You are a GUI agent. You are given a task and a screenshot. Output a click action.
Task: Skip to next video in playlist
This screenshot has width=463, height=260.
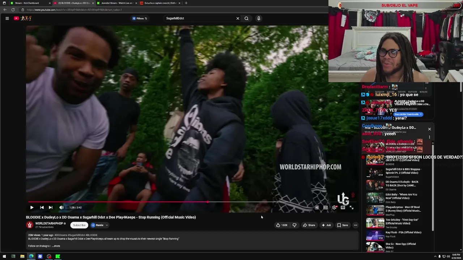[51, 208]
